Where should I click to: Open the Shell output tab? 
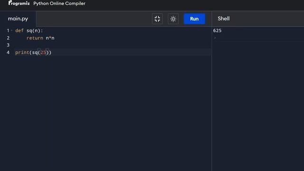tap(224, 19)
